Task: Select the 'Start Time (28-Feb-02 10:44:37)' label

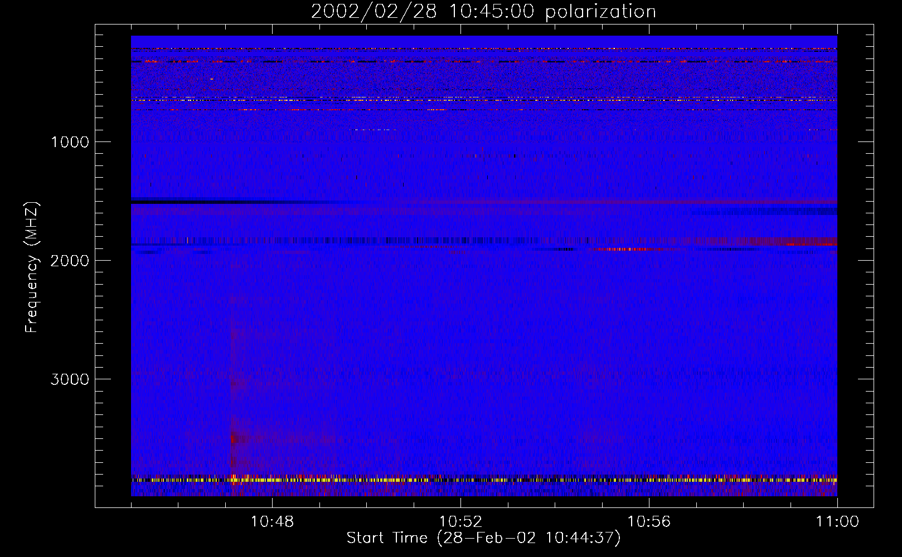Action: 483,538
